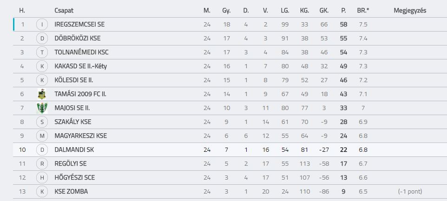Click the Szakály KSE 'S' badge icon
The width and height of the screenshot is (447, 201).
coord(42,122)
